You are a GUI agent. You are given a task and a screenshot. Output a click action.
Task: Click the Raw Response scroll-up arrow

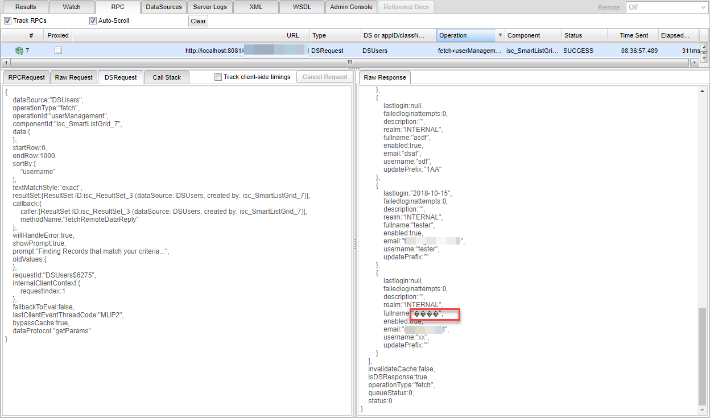[702, 91]
